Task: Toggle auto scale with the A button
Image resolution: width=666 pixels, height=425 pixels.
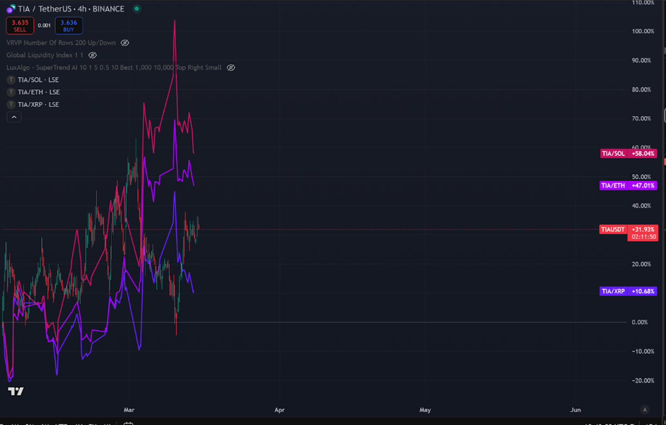Action: pos(644,410)
